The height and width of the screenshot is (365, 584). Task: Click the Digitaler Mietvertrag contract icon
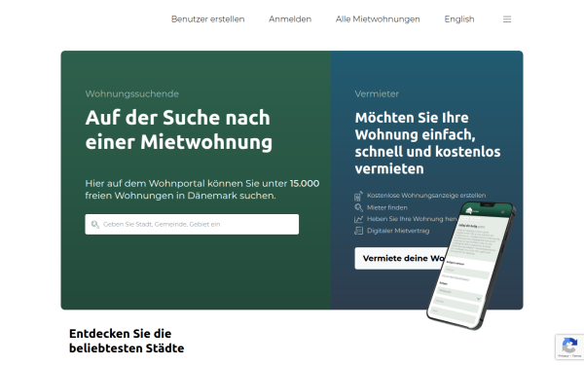click(358, 231)
